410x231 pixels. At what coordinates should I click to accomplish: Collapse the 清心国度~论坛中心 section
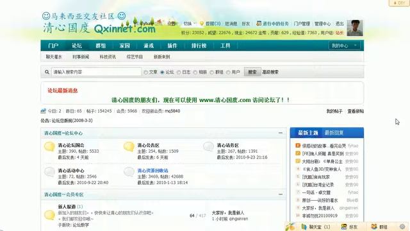281,133
